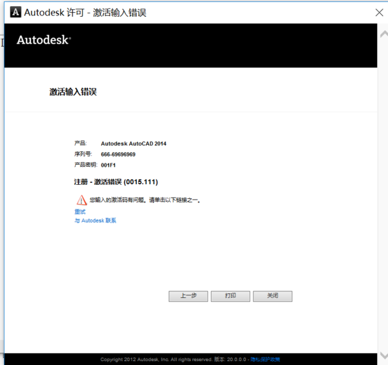Click the 激活输入错误 page heading

pyautogui.click(x=73, y=92)
